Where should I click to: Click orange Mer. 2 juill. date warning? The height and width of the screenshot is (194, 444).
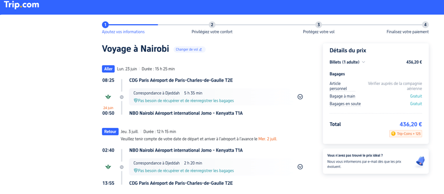point(267,139)
